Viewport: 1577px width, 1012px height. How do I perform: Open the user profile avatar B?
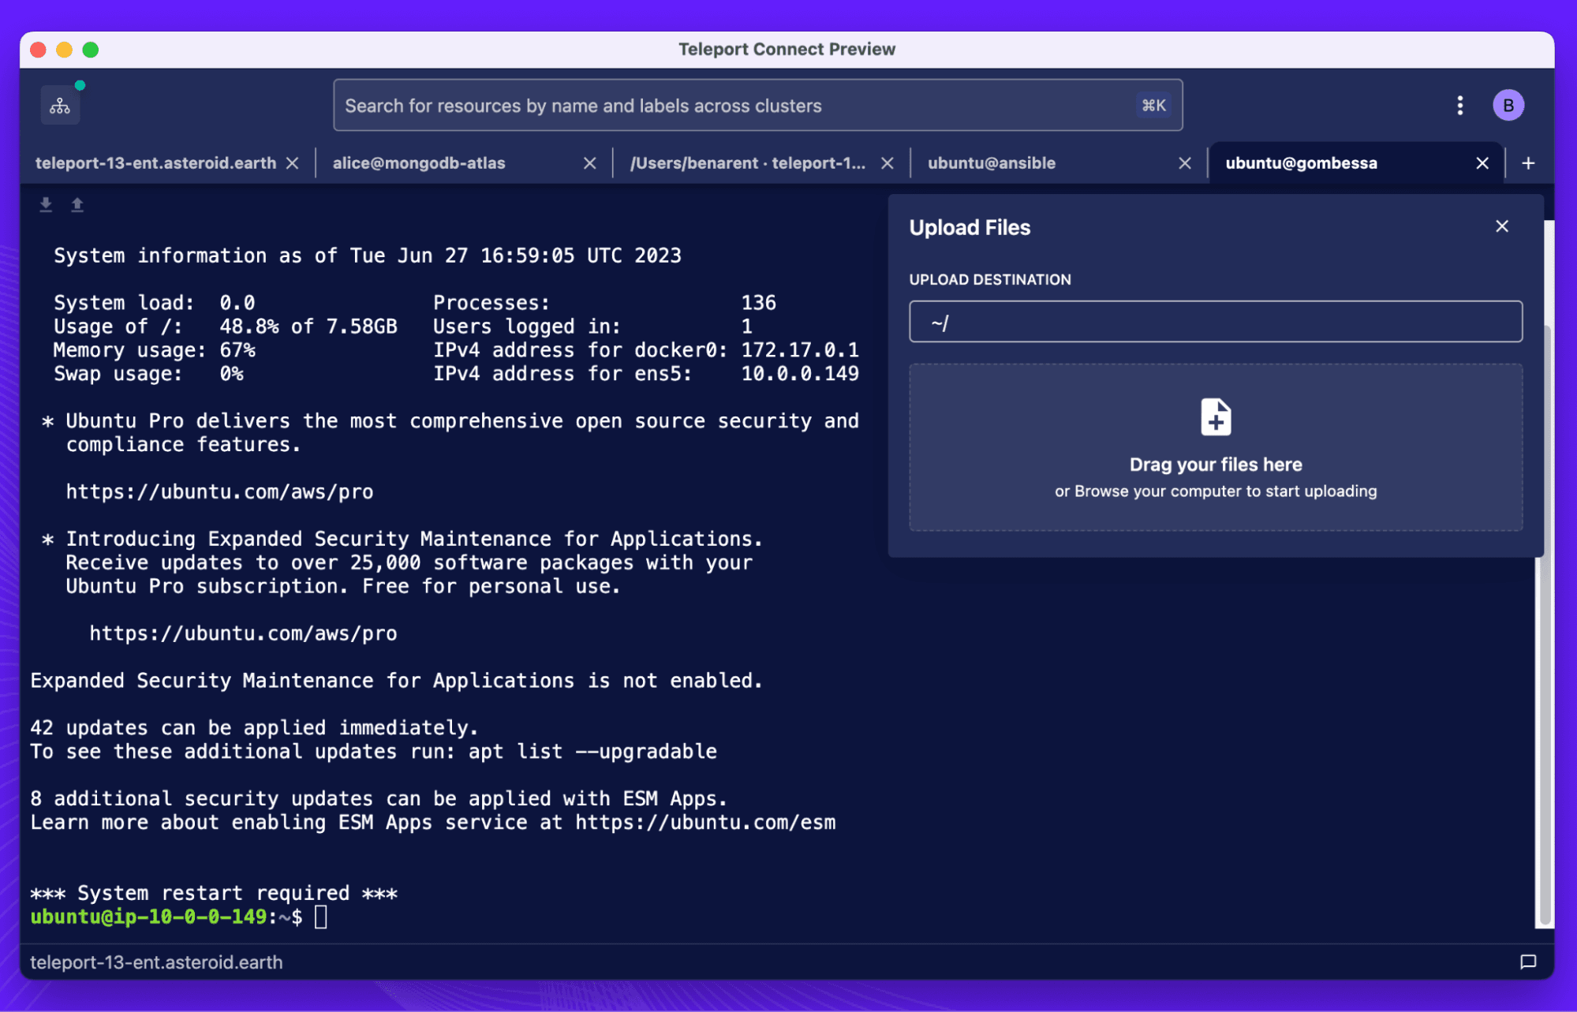1508,106
